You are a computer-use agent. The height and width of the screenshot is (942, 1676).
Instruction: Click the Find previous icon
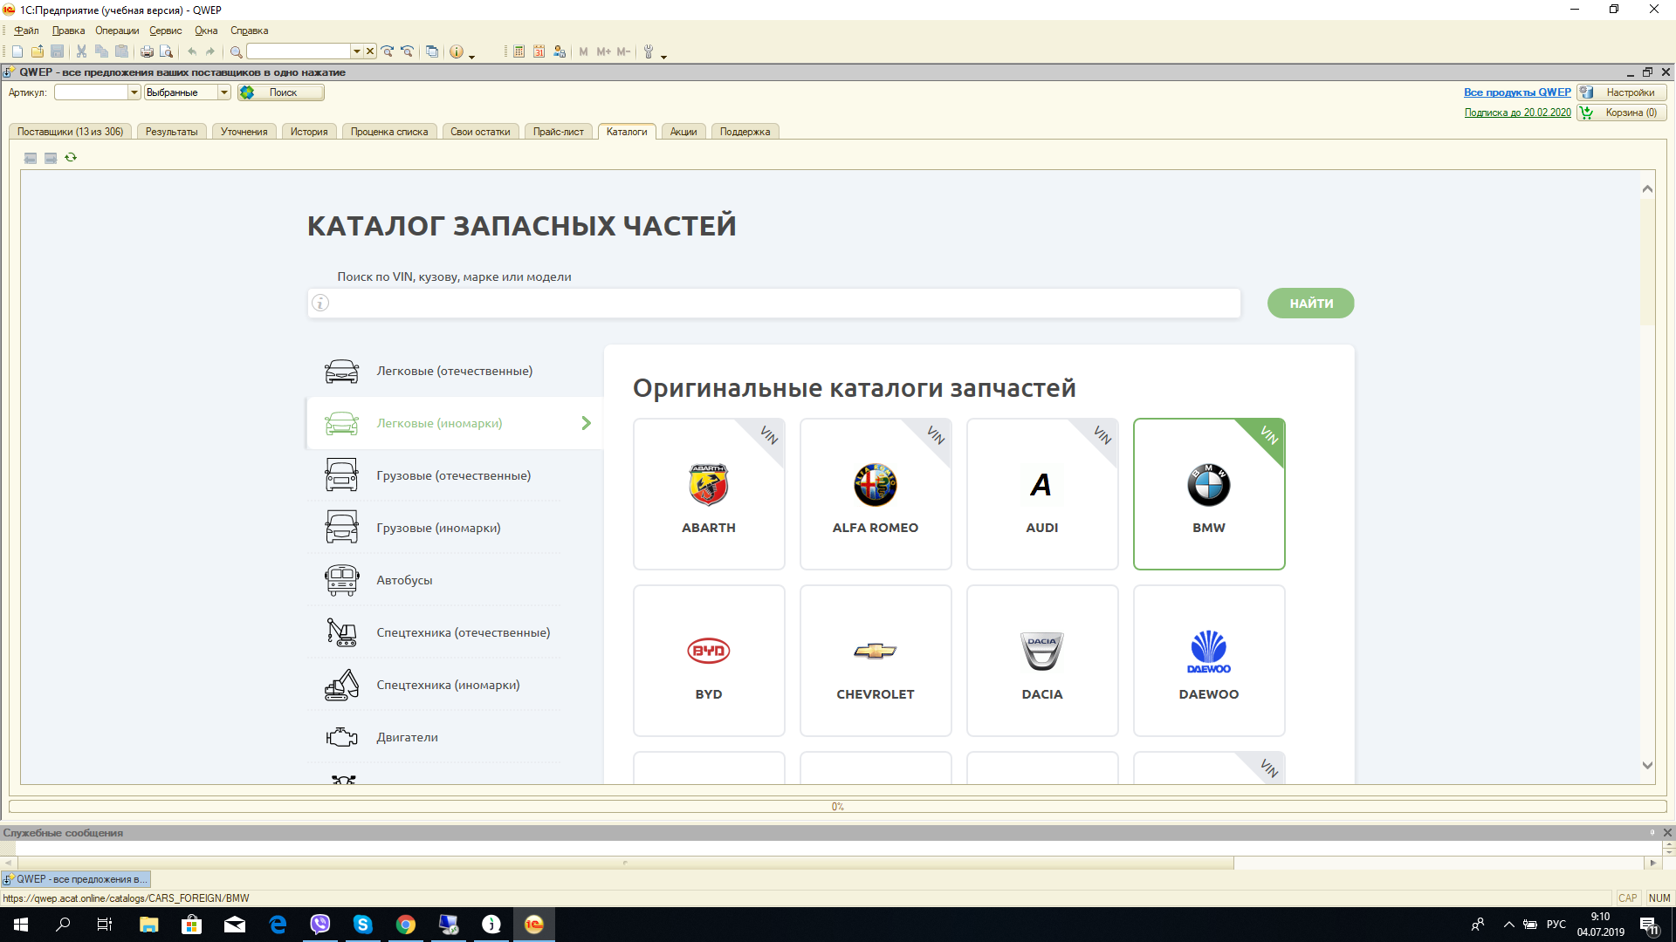[x=407, y=51]
